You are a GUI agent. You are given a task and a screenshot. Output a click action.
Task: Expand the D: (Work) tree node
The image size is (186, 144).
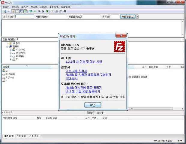(10, 53)
